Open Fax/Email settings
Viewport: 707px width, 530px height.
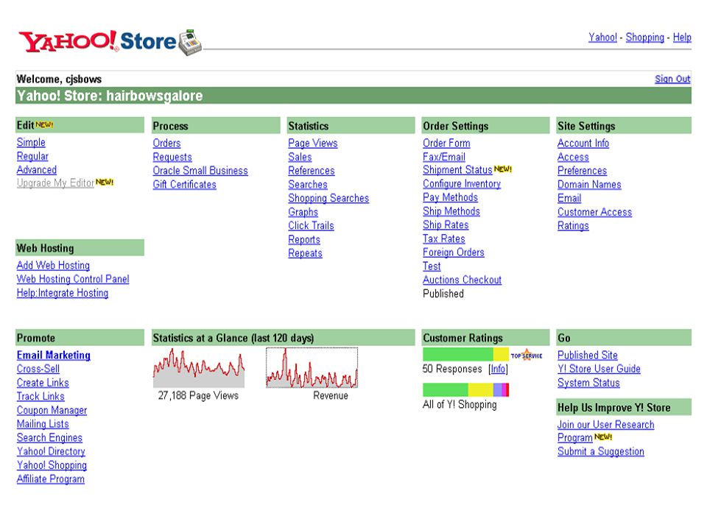[x=444, y=158]
